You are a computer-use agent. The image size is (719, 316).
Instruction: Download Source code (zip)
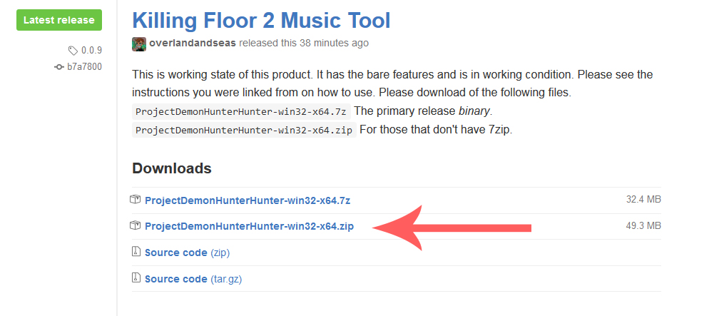187,253
